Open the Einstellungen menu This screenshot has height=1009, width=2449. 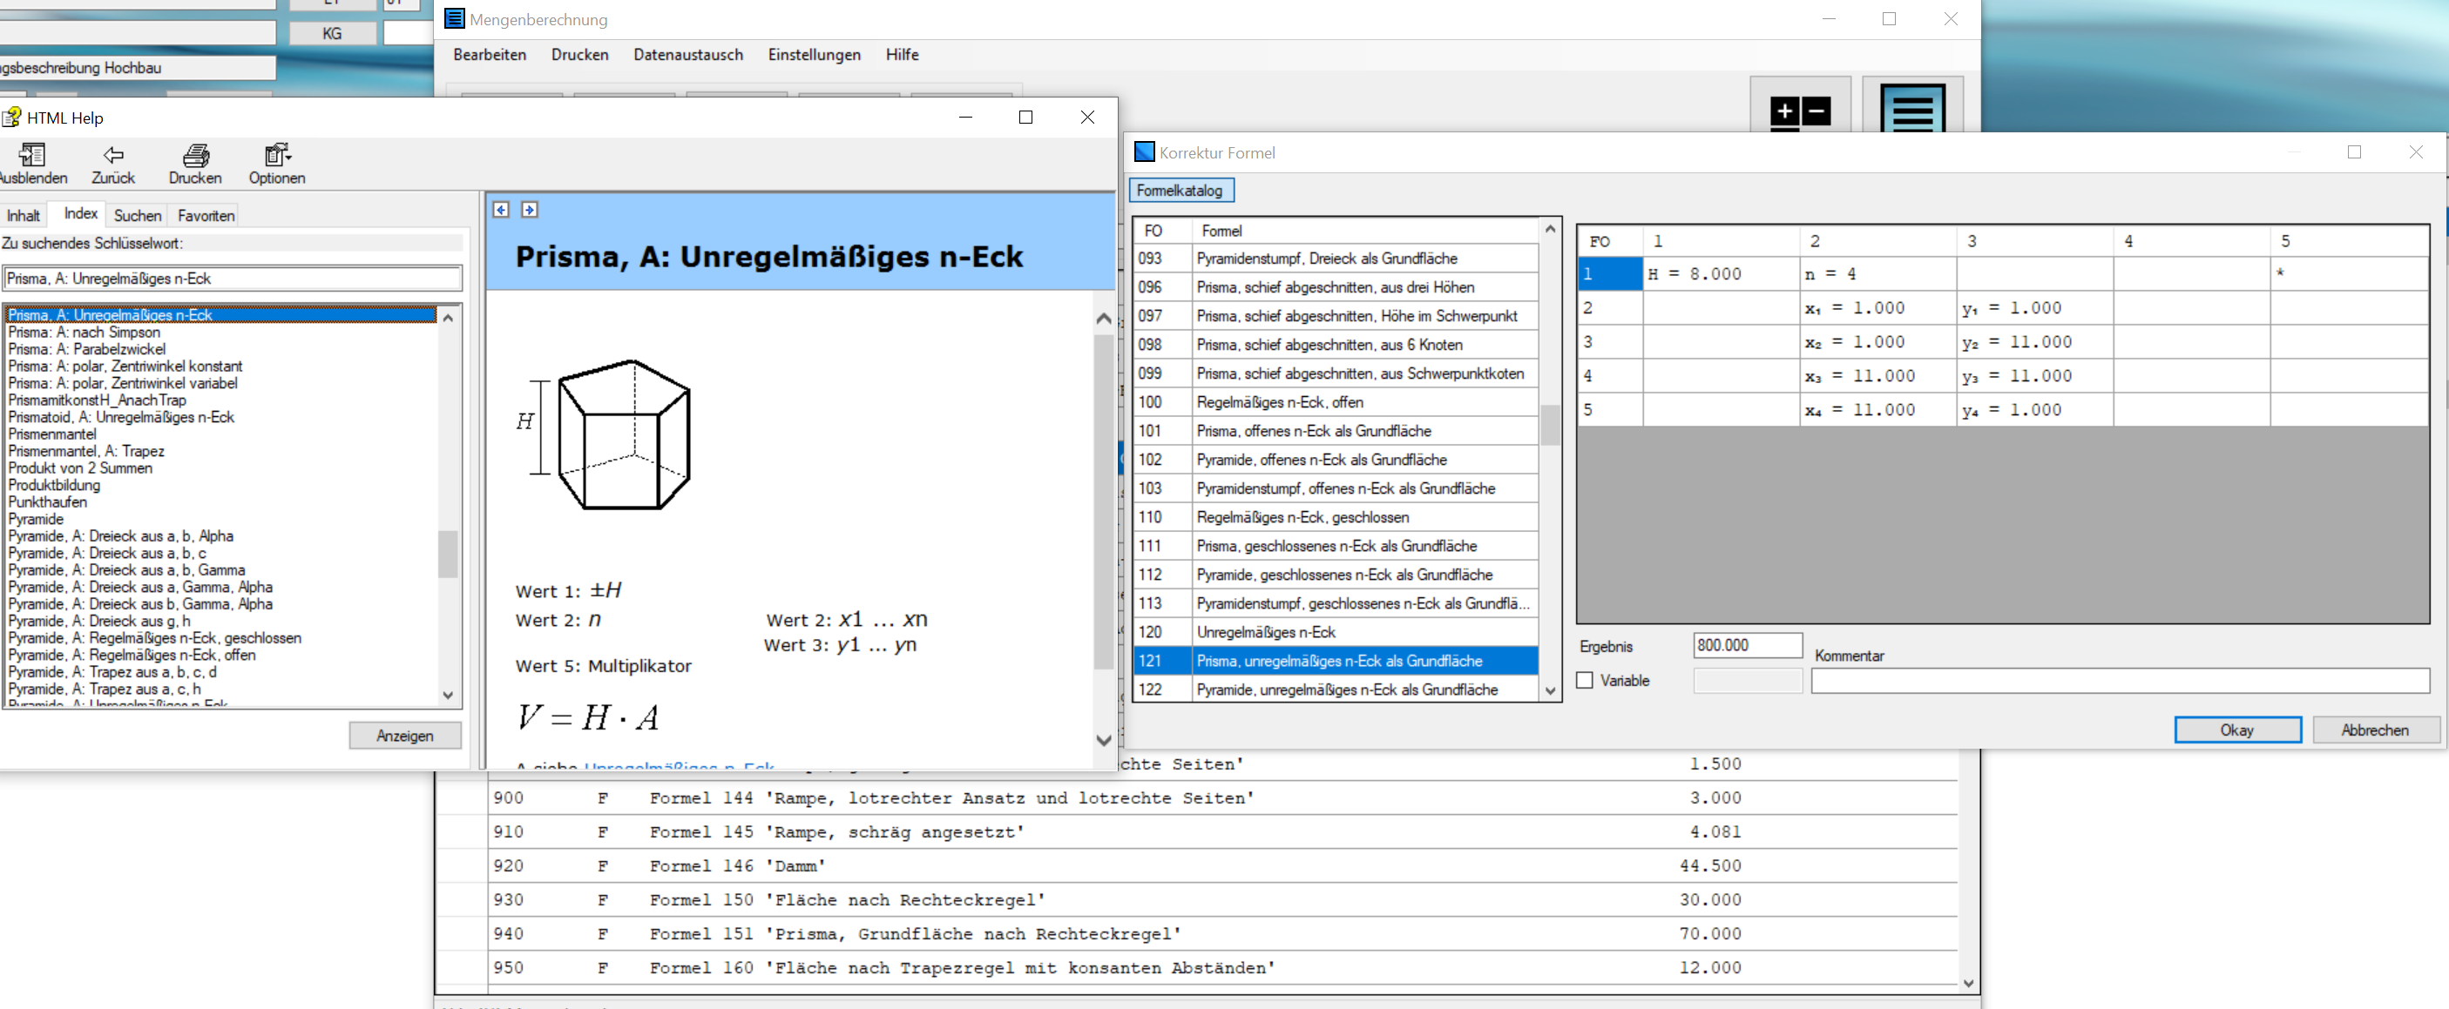(815, 54)
